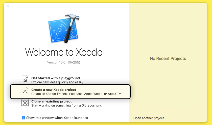Click 'Create an app for iPhone, iPad, Mac' description
Image resolution: width=212 pixels, height=125 pixels.
coord(76,94)
